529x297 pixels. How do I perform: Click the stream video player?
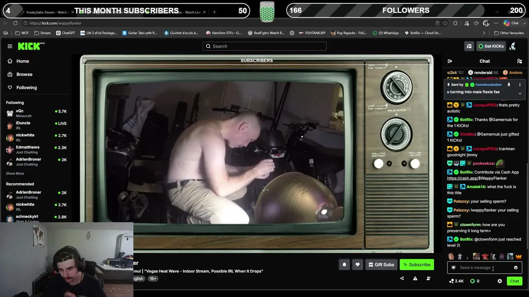[x=257, y=153]
